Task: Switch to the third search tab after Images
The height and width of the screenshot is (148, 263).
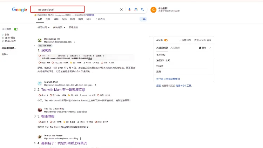Action: pyautogui.click(x=56, y=19)
